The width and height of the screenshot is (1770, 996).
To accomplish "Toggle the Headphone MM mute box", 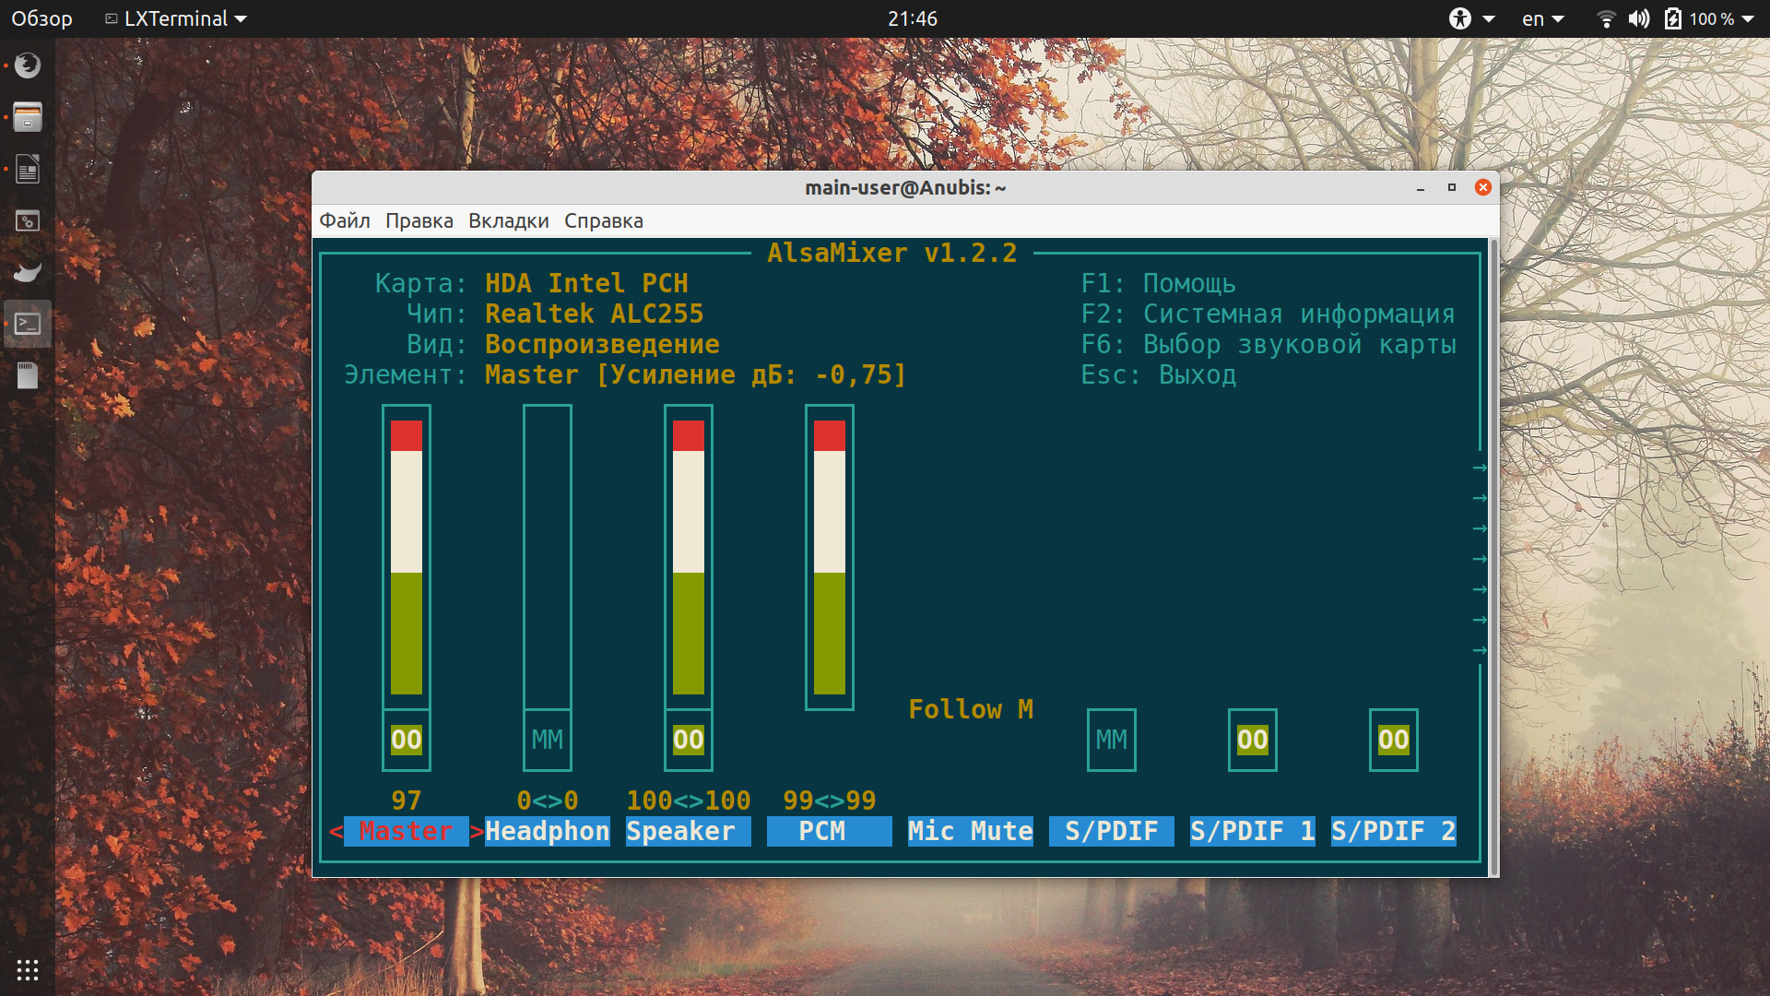I will pos(548,740).
